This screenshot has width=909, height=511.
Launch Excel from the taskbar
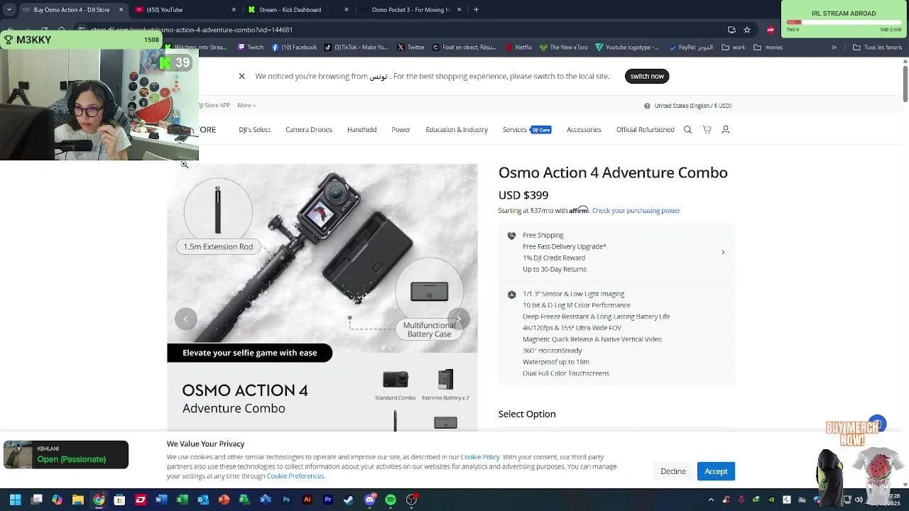point(182,500)
